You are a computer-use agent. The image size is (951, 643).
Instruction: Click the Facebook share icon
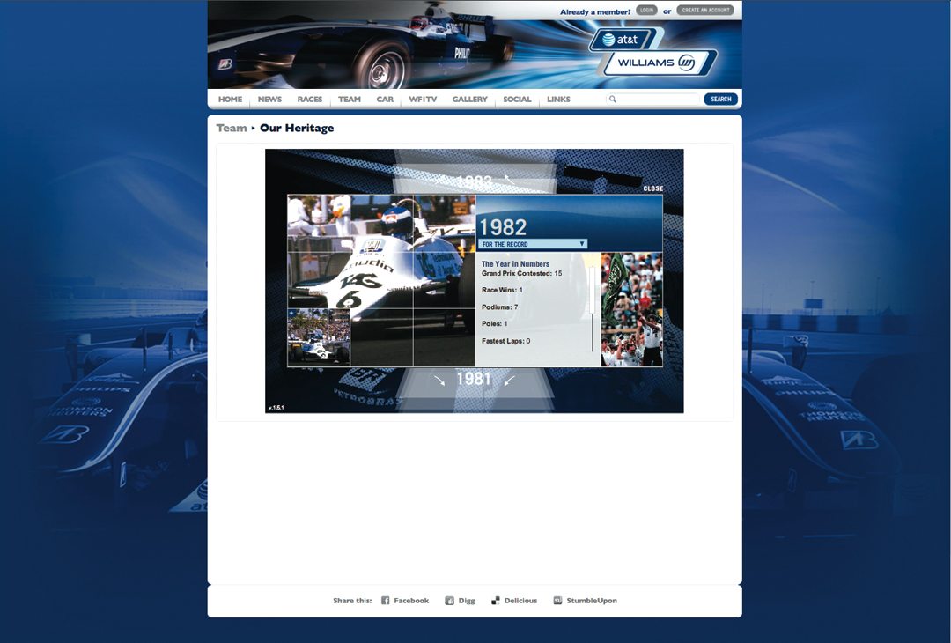click(386, 601)
